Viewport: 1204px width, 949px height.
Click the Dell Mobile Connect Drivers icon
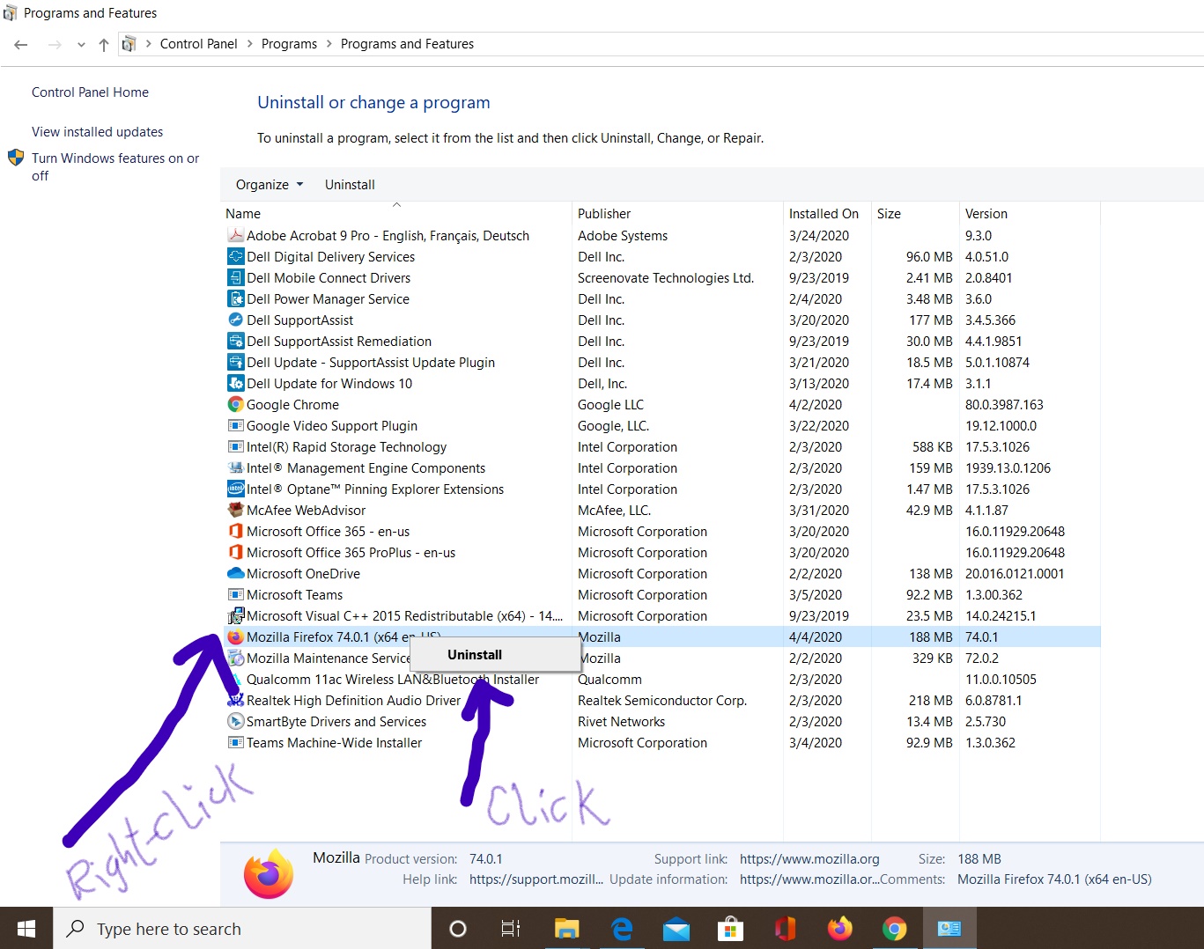tap(235, 277)
